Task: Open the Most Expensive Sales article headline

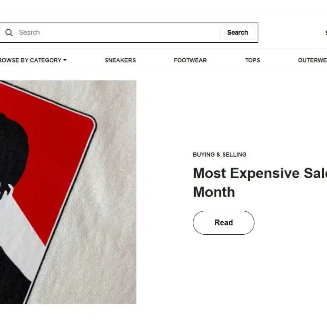Action: pos(260,182)
